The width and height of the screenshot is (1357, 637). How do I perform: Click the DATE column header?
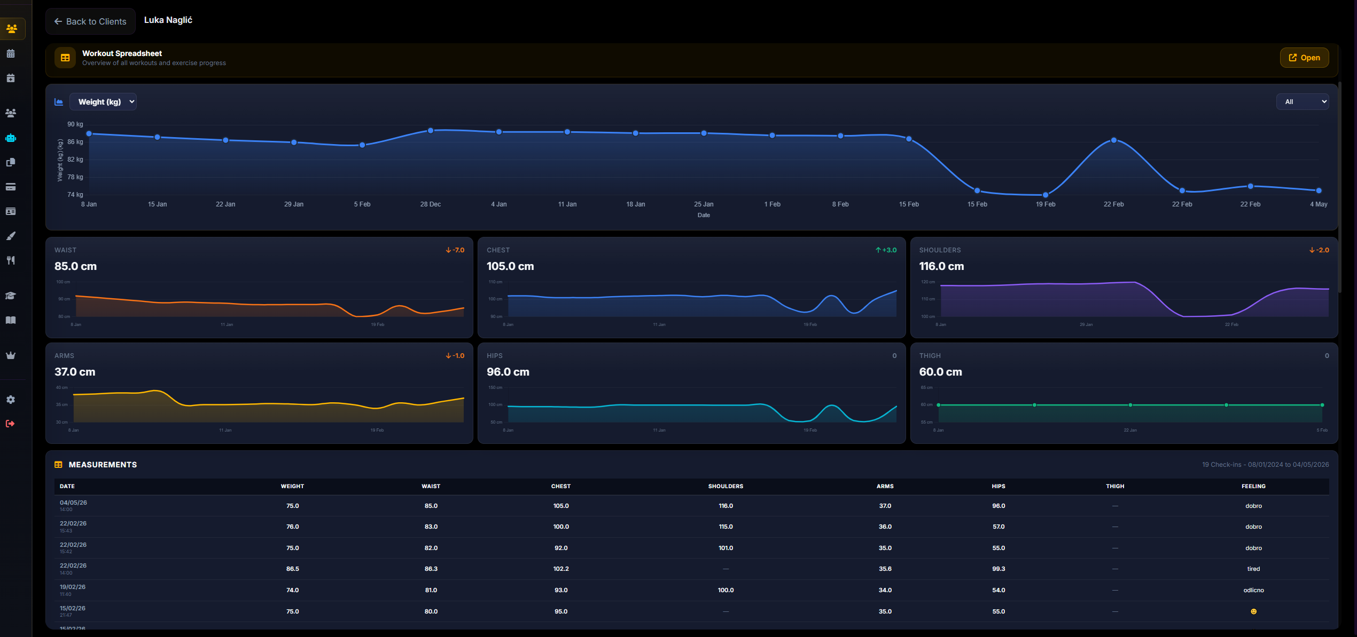[x=67, y=486]
